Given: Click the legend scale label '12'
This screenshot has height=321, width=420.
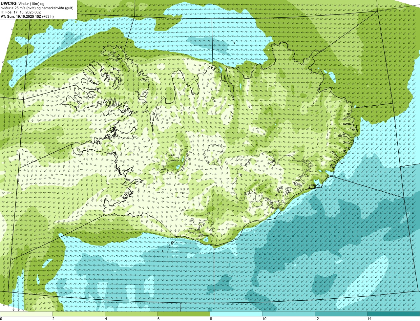Looking at the screenshot, I should click(x=317, y=319).
